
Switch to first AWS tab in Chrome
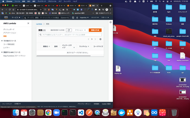16,6
